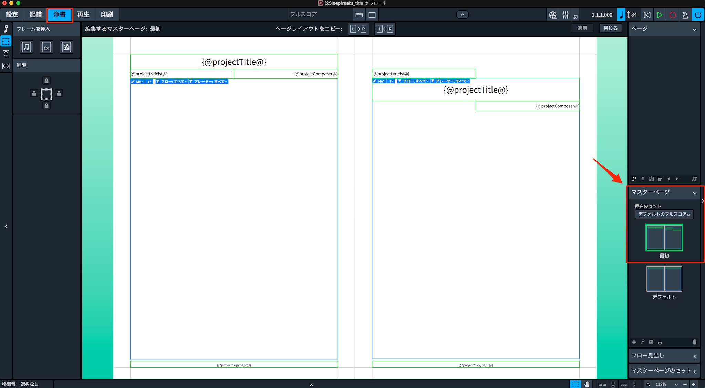This screenshot has height=388, width=705.
Task: Insert a text frame
Action: pos(46,47)
